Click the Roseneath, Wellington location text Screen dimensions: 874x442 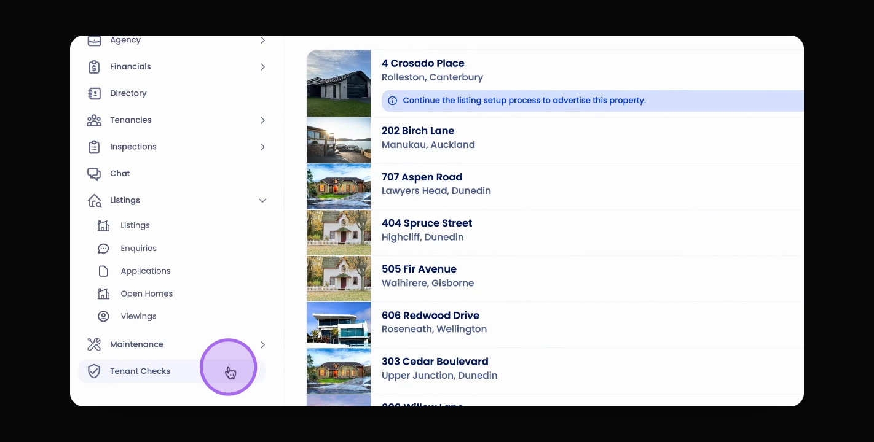click(x=434, y=329)
